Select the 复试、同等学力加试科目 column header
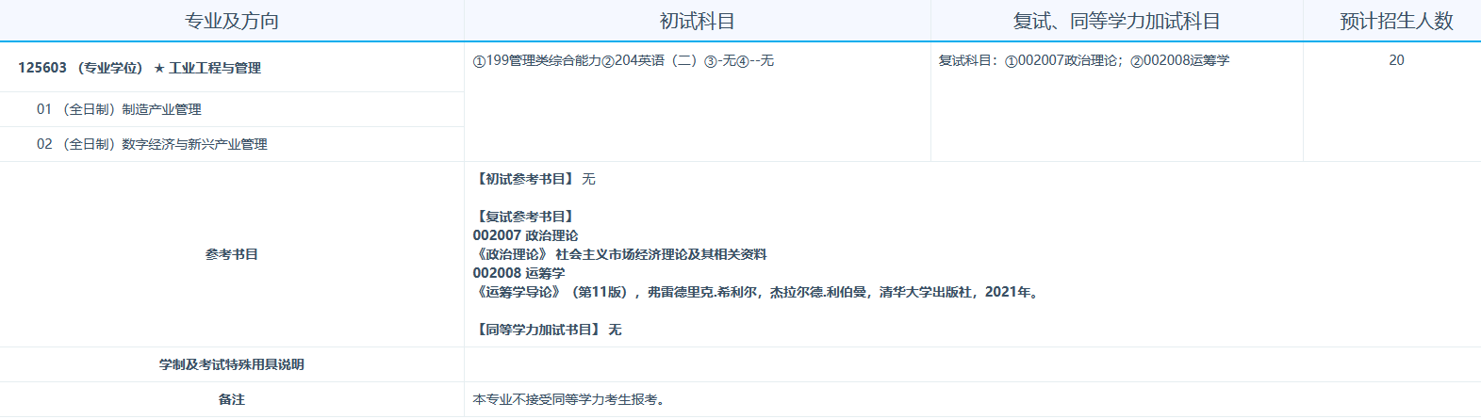 pos(1116,21)
